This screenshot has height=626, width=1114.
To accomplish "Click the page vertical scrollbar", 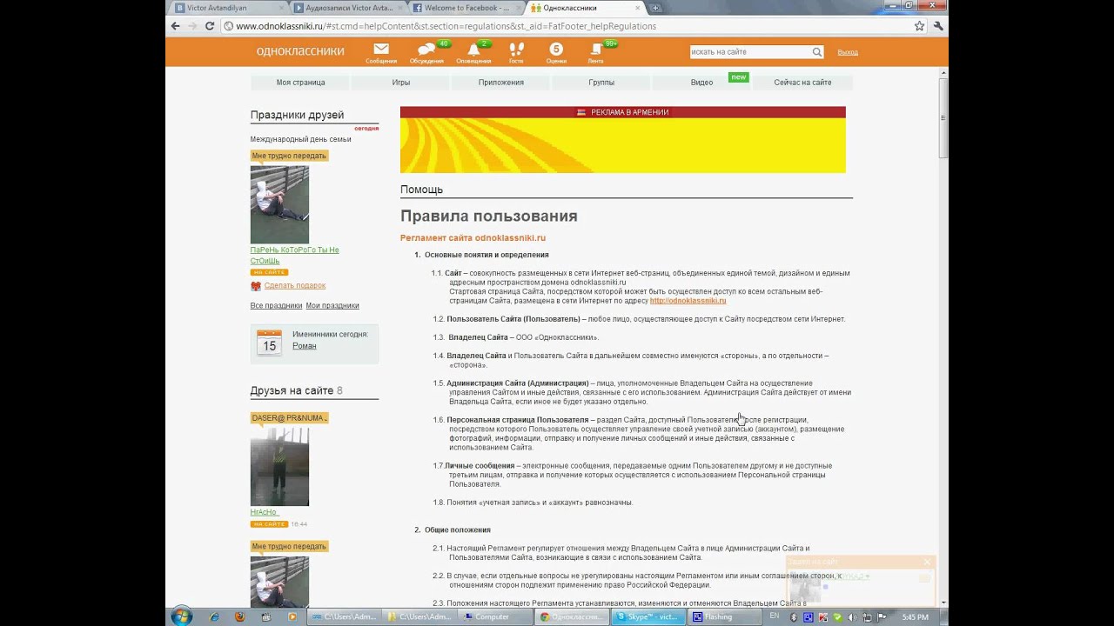I will [943, 117].
